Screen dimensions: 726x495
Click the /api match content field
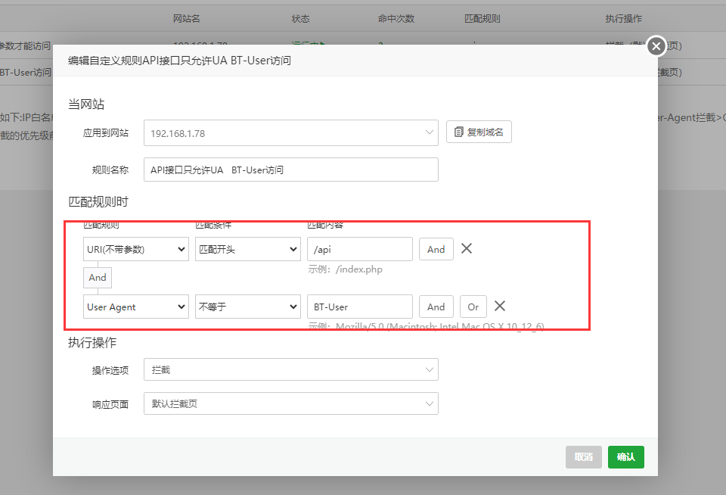point(360,249)
